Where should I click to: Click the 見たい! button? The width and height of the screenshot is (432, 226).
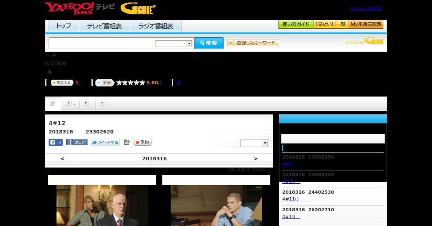[x=62, y=83]
